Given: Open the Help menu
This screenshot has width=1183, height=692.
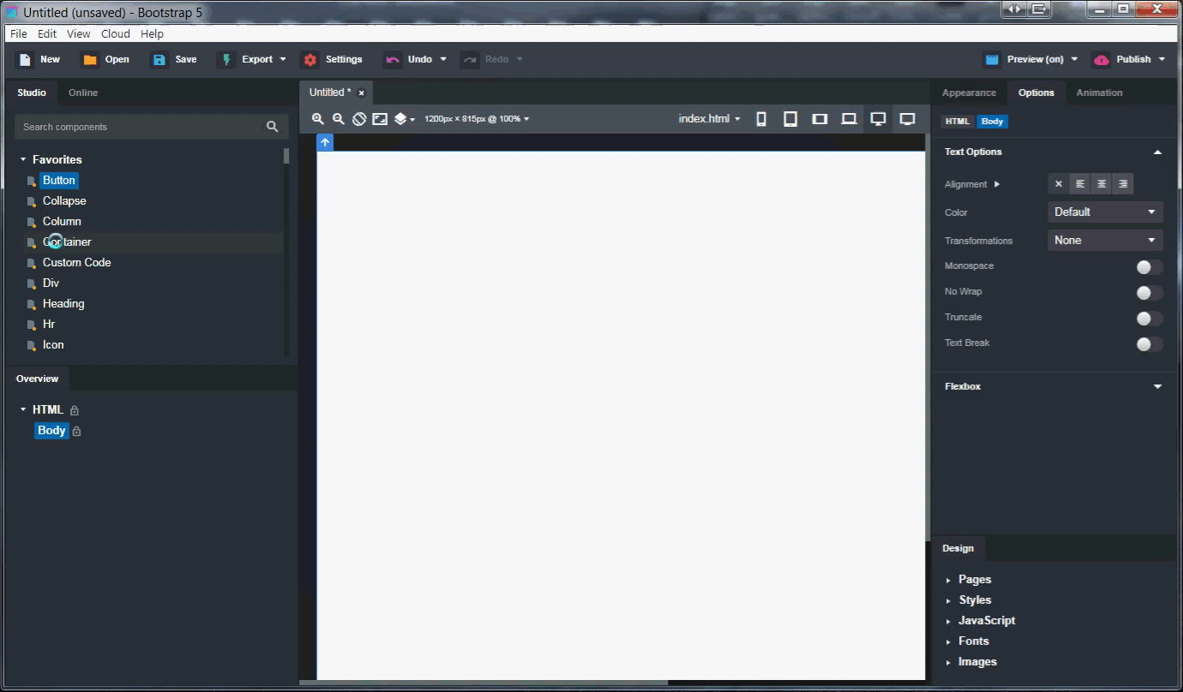Looking at the screenshot, I should pyautogui.click(x=152, y=34).
